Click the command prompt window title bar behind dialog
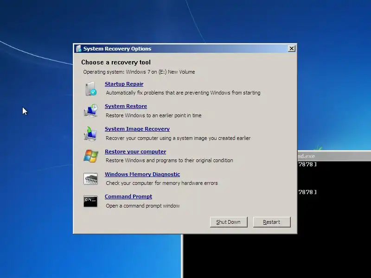Screen dimensions: 371x278 pyautogui.click(x=334, y=156)
